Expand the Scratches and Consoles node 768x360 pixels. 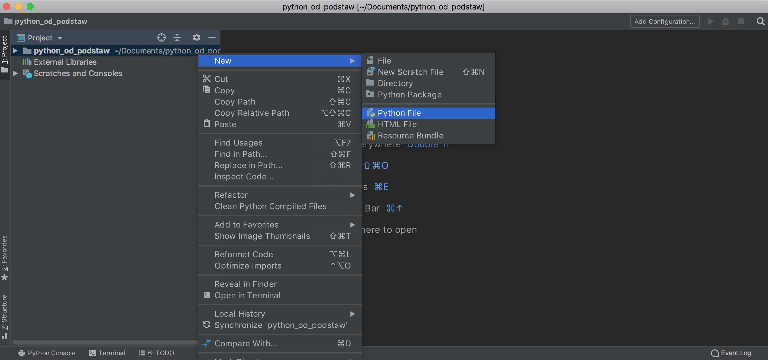pyautogui.click(x=15, y=73)
